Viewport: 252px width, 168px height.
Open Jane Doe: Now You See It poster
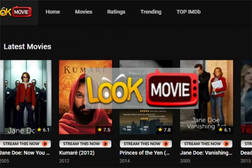tap(26, 97)
